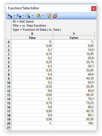Close the Function/Table Editor window
Viewport: 102px width, 136px height.
pyautogui.click(x=94, y=8)
